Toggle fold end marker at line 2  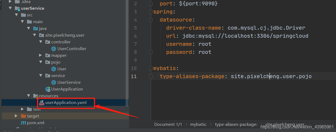tap(151, 4)
